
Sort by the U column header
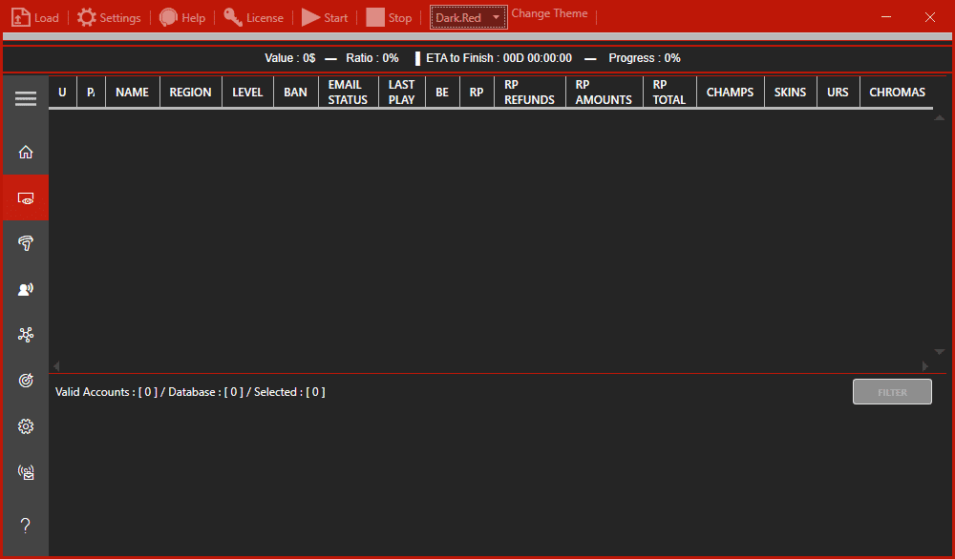click(x=62, y=92)
